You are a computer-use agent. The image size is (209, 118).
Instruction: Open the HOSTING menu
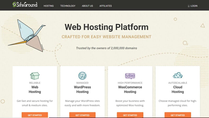49,6
